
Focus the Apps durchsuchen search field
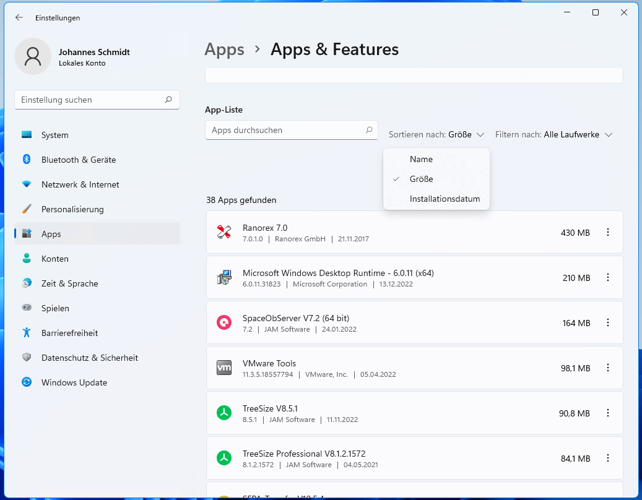(292, 130)
